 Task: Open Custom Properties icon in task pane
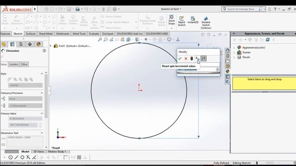tap(228, 77)
